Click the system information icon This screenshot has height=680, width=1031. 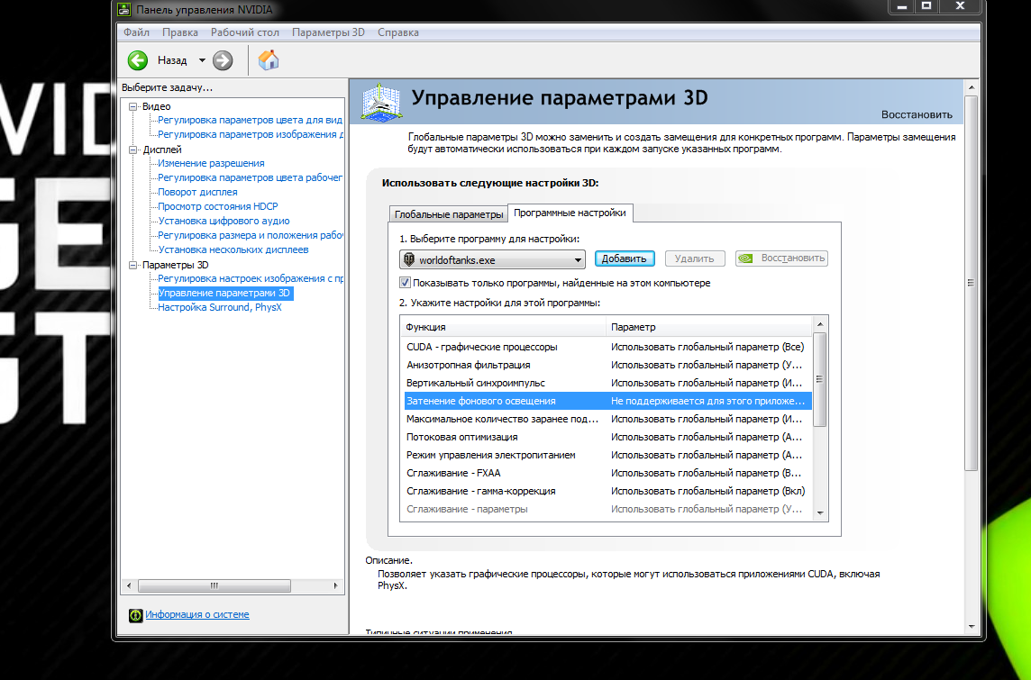pos(135,616)
